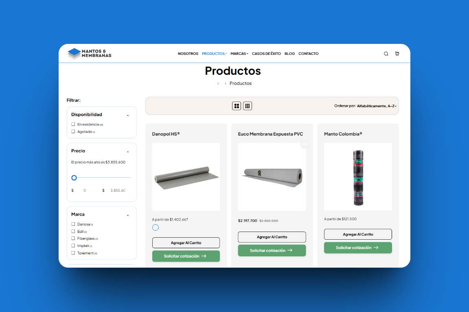
Task: Click the text A partir de $121.500
Action: point(340,219)
